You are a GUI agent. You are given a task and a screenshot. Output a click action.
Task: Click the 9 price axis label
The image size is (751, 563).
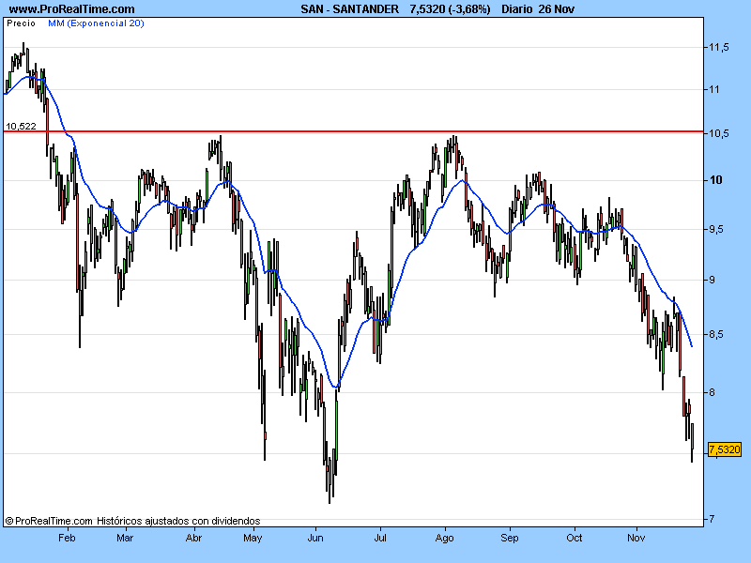(x=712, y=280)
